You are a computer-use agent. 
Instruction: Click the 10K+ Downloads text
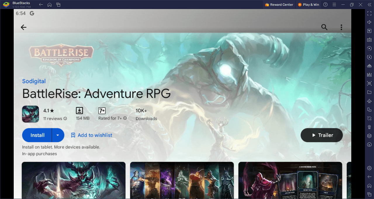(146, 115)
